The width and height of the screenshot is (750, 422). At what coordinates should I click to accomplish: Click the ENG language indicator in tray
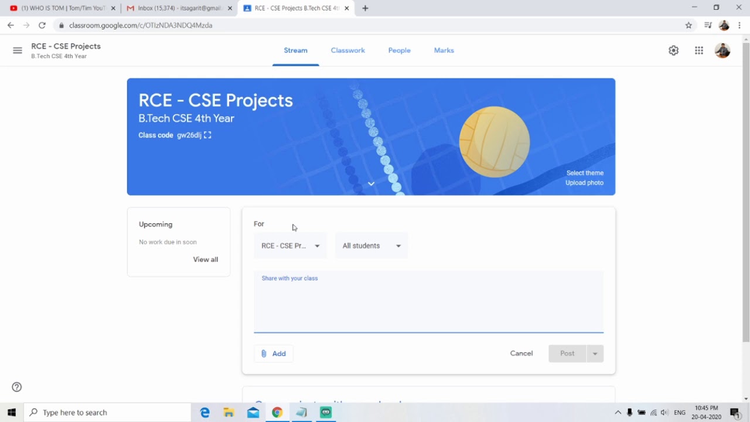tap(680, 413)
